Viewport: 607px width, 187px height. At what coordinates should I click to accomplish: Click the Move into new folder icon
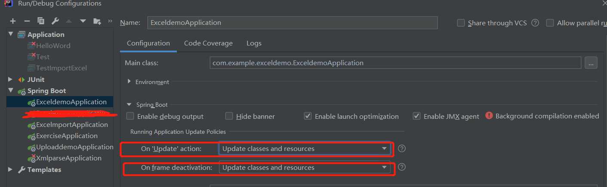point(97,21)
